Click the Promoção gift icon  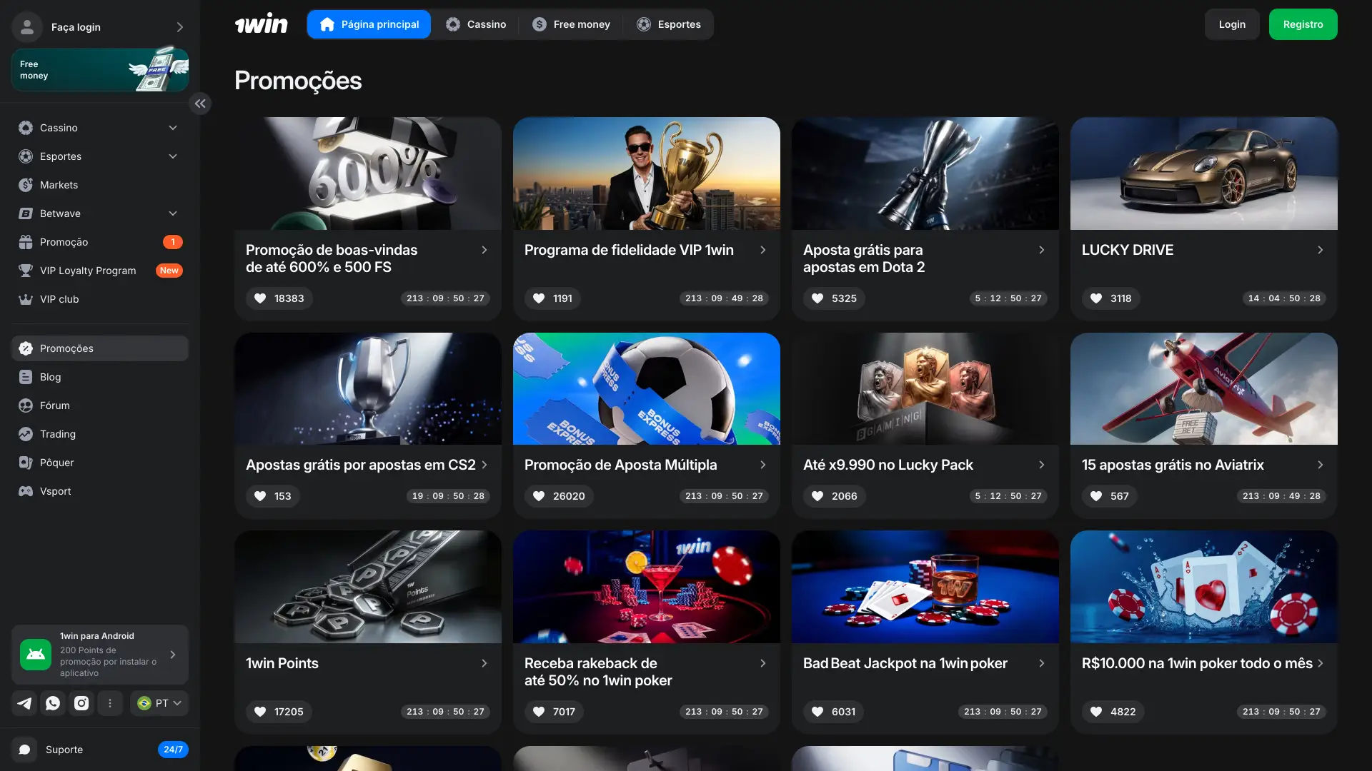(x=26, y=242)
